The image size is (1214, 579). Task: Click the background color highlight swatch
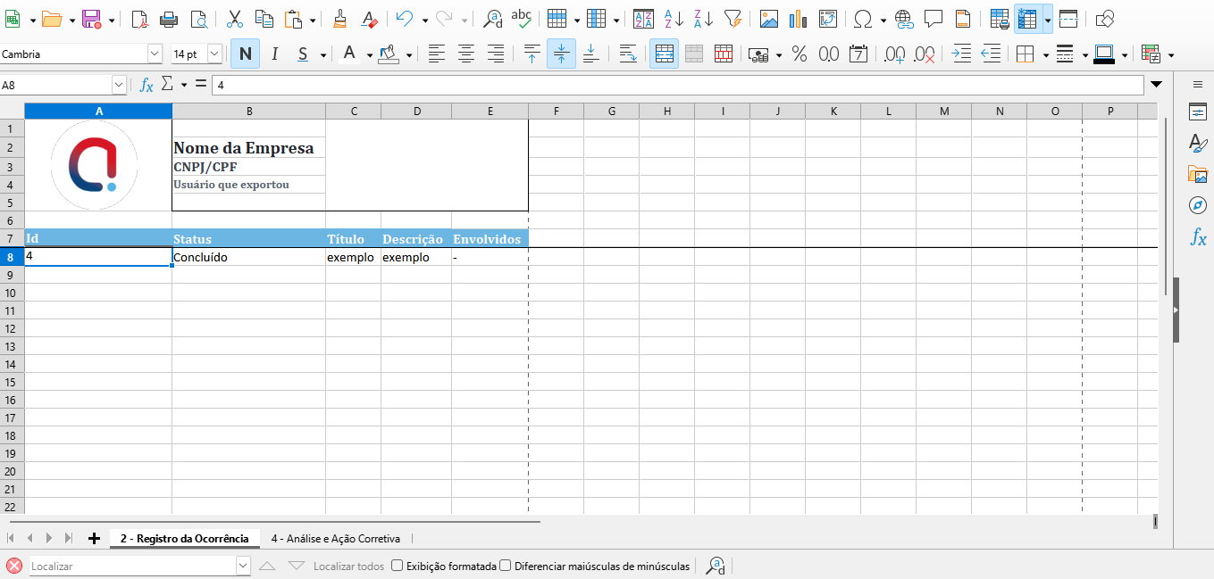pyautogui.click(x=389, y=54)
